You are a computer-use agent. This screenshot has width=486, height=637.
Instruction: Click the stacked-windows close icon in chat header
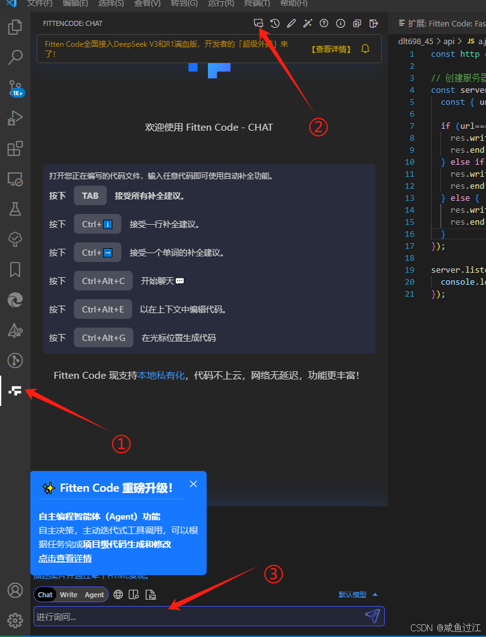point(356,23)
